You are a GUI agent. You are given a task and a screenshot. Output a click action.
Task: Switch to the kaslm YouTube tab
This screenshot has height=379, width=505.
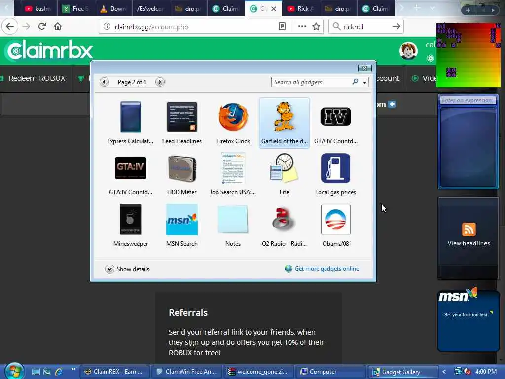38,9
